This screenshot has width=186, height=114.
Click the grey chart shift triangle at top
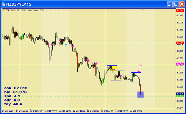click(142, 9)
